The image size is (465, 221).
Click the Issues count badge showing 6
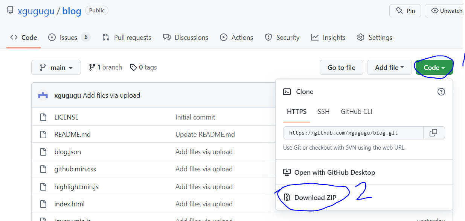pos(86,37)
